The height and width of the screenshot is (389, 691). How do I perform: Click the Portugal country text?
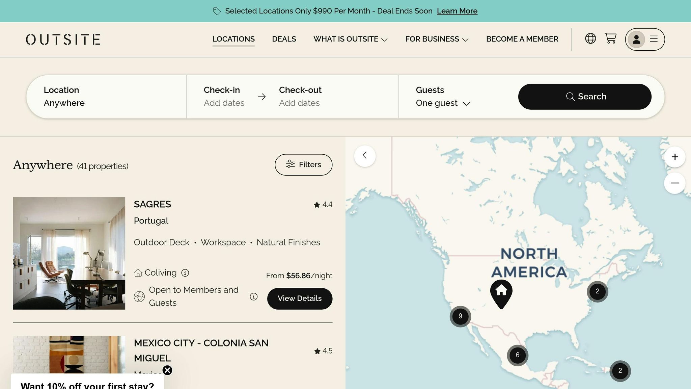coord(151,221)
